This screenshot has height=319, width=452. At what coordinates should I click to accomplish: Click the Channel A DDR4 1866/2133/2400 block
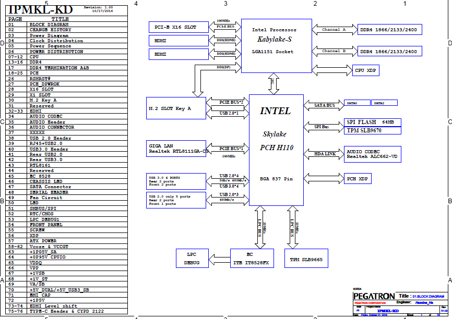tap(389, 30)
